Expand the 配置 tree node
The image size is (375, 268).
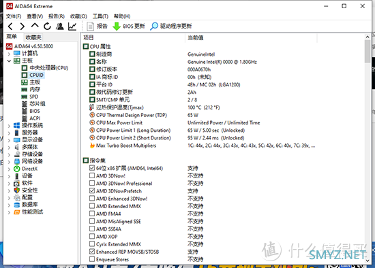point(9,198)
